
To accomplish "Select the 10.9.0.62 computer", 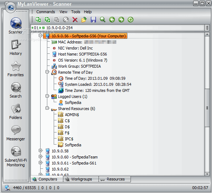I will pos(57,169).
